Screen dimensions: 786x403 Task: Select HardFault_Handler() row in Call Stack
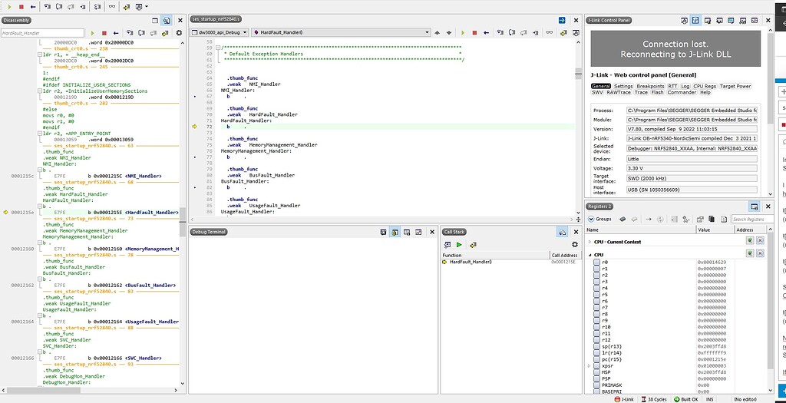470,262
